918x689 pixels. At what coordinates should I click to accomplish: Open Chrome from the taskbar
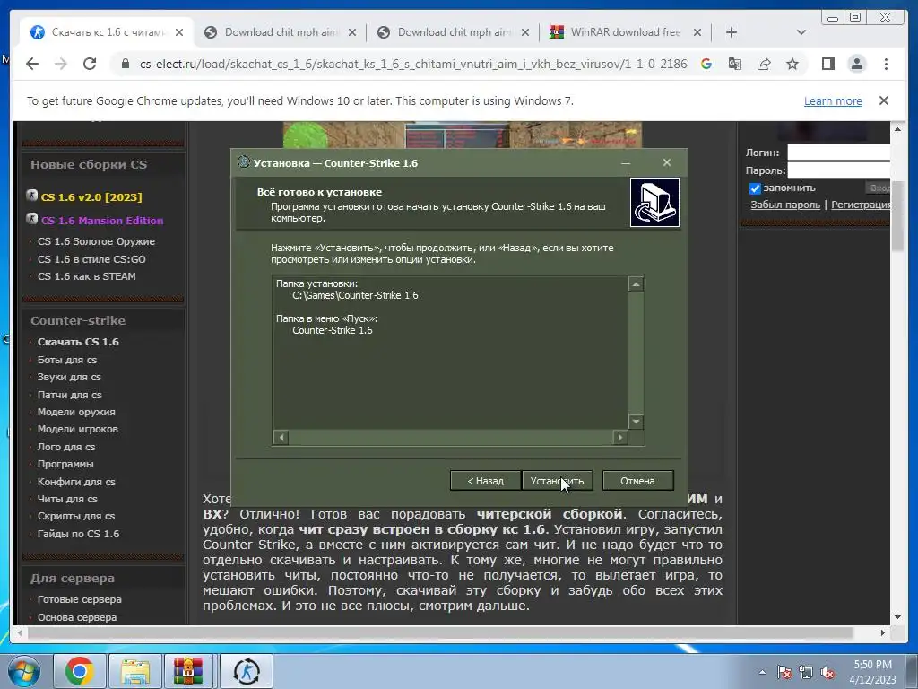click(80, 671)
